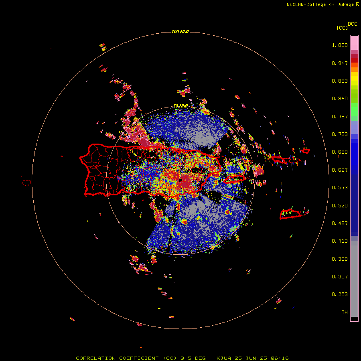Select the 0.840 scale value
This screenshot has height=361, width=361.
340,99
